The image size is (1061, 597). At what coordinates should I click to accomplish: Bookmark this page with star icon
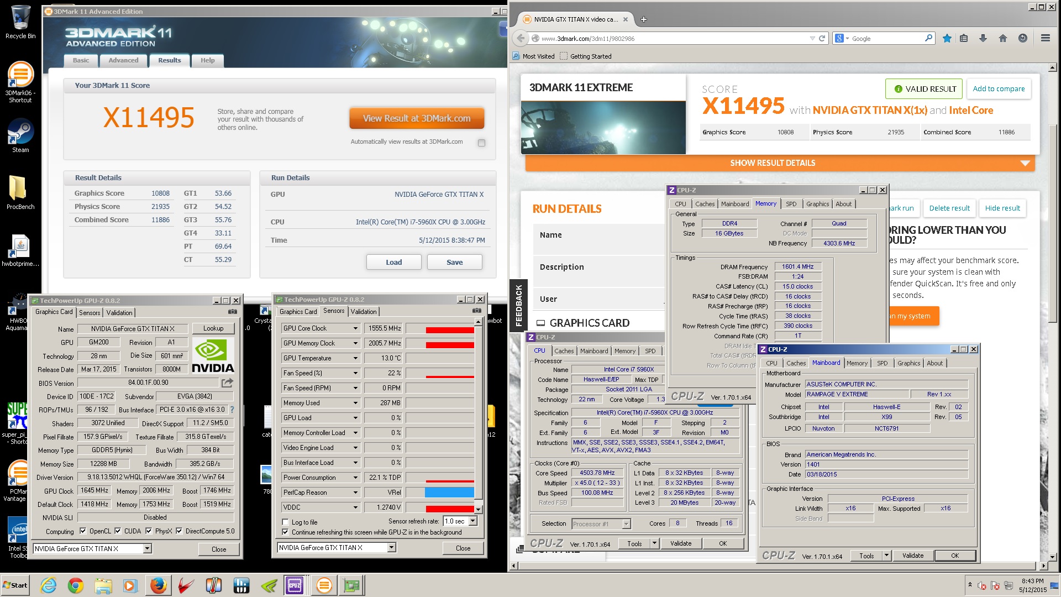[x=947, y=38]
